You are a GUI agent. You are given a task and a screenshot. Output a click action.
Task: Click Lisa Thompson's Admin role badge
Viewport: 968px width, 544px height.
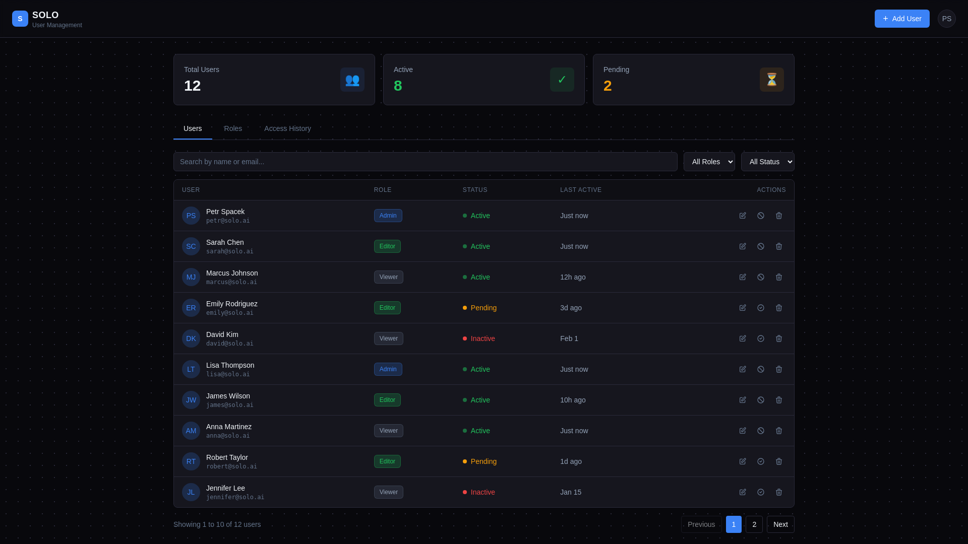point(388,369)
